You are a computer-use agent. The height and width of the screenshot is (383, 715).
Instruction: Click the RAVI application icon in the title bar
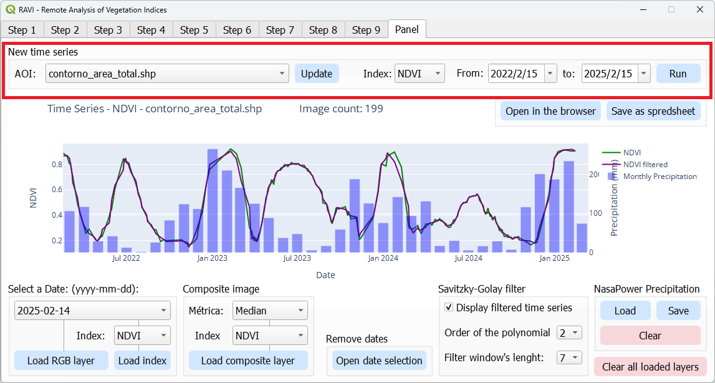coord(11,9)
